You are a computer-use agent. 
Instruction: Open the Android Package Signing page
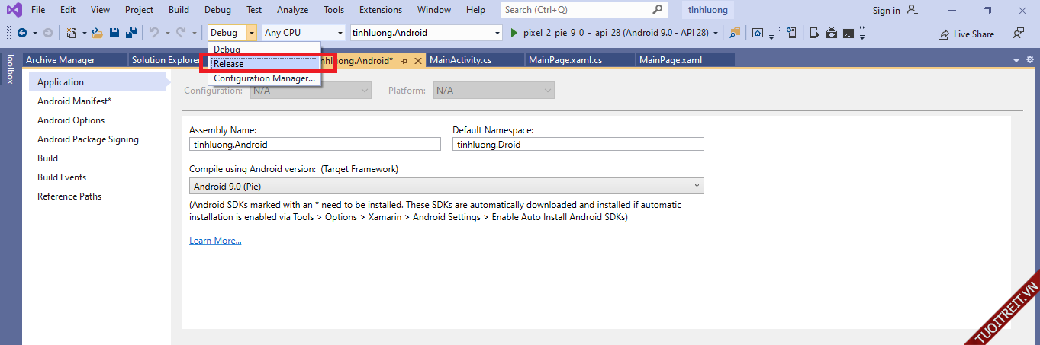88,139
